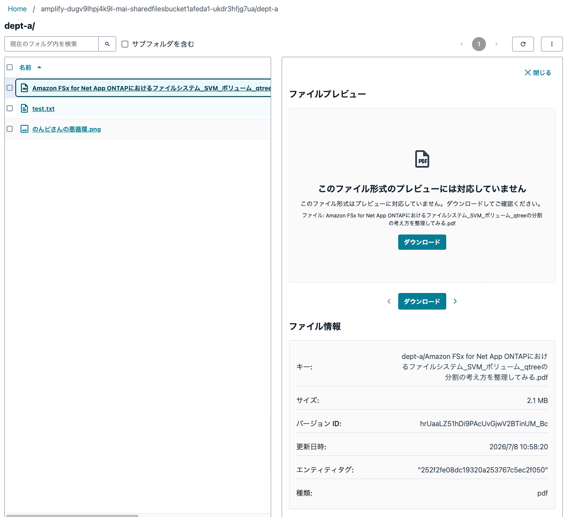This screenshot has height=517, width=565.
Task: Open the のんピさんの悪循環.png file link
Action: pyautogui.click(x=66, y=129)
